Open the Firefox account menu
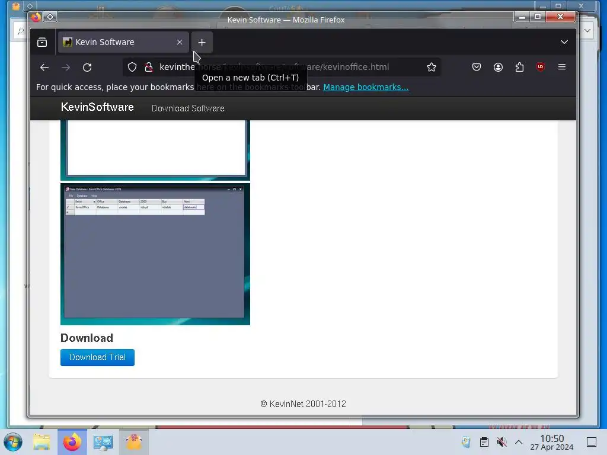Viewport: 607px width, 455px height. click(x=498, y=68)
